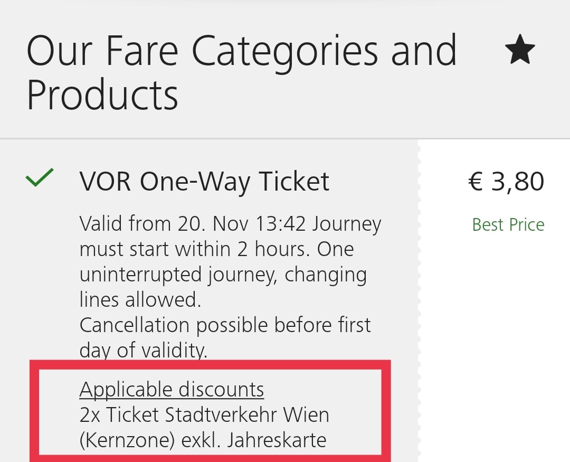This screenshot has width=570, height=462.
Task: Tap the word Jahreskarte in discounts
Action: click(x=277, y=440)
